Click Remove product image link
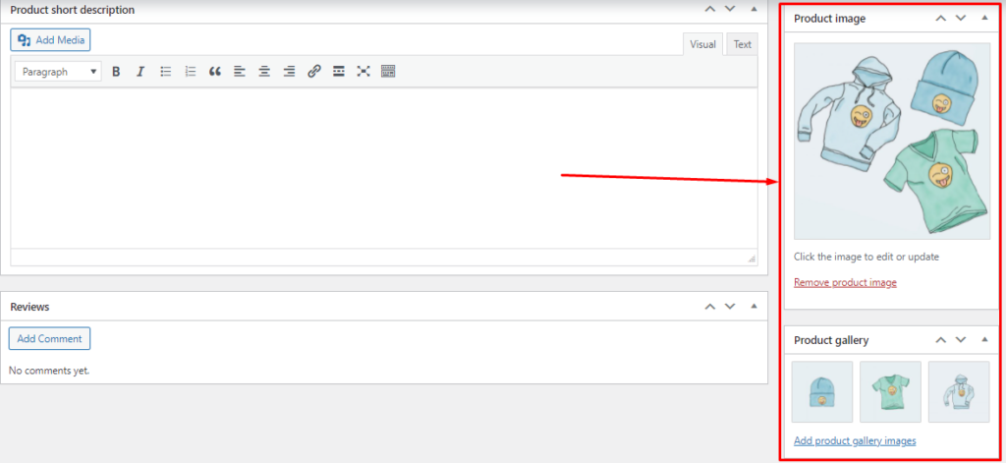The image size is (1006, 463). click(845, 282)
